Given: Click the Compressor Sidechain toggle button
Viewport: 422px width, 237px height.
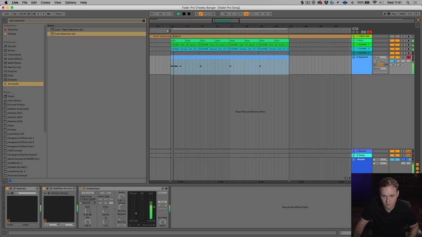Looking at the screenshot, I should 87,193.
